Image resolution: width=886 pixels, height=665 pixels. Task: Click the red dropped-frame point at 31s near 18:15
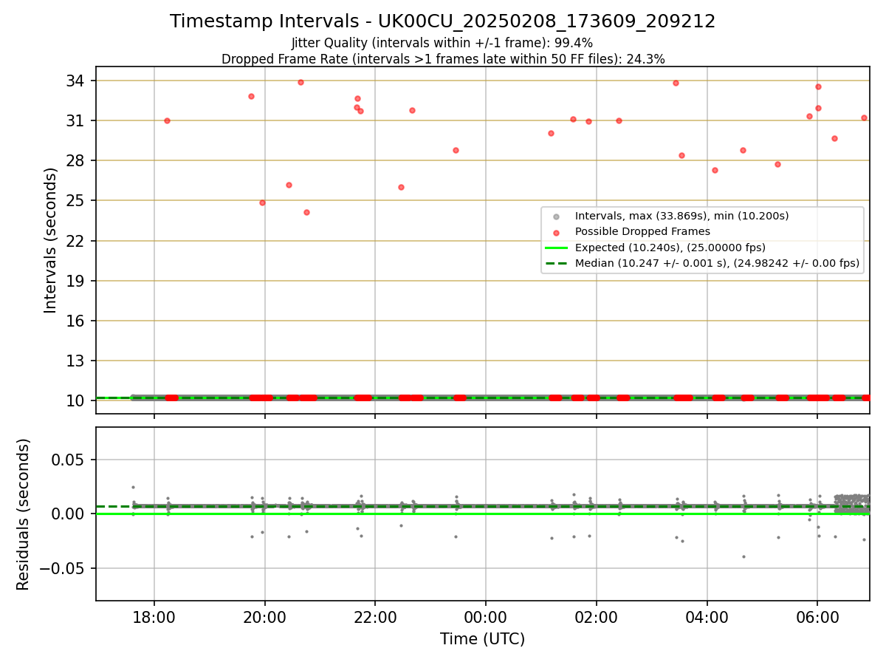(167, 120)
